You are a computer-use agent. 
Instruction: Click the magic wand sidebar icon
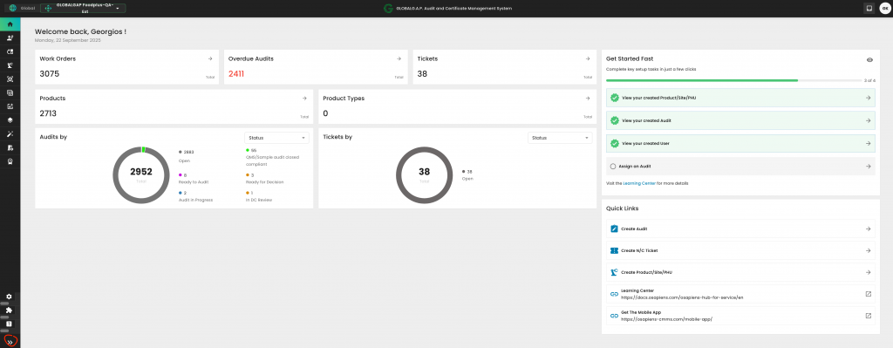(10, 133)
